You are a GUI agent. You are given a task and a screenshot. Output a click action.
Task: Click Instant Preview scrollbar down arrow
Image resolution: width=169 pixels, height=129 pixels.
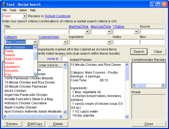click(x=127, y=116)
